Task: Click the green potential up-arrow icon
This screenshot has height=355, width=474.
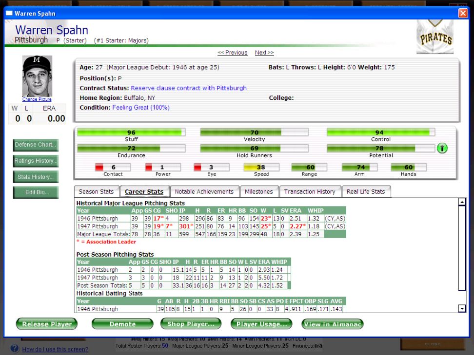Action: pos(442,149)
